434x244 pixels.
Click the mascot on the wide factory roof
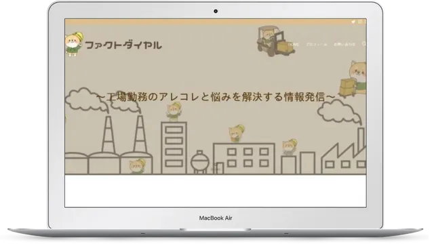coord(237,133)
